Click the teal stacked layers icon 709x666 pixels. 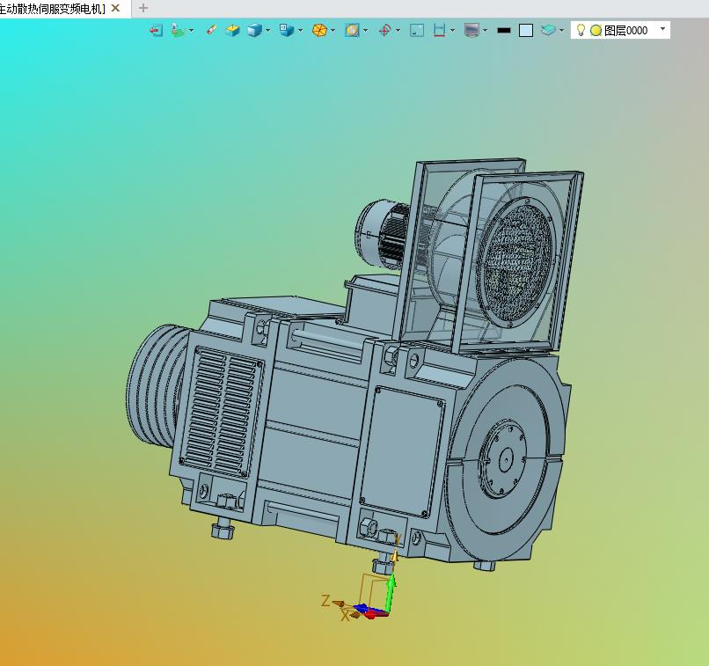(548, 30)
